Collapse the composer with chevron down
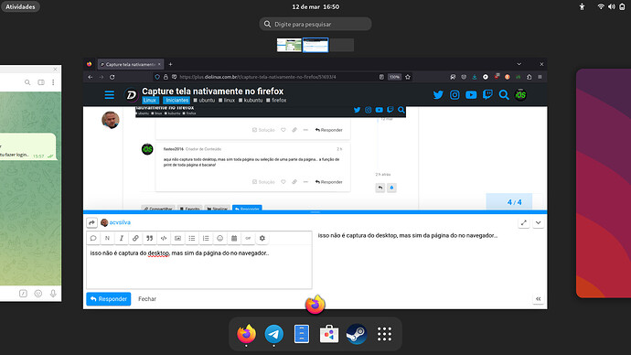Viewport: 631px width, 355px height. point(538,222)
